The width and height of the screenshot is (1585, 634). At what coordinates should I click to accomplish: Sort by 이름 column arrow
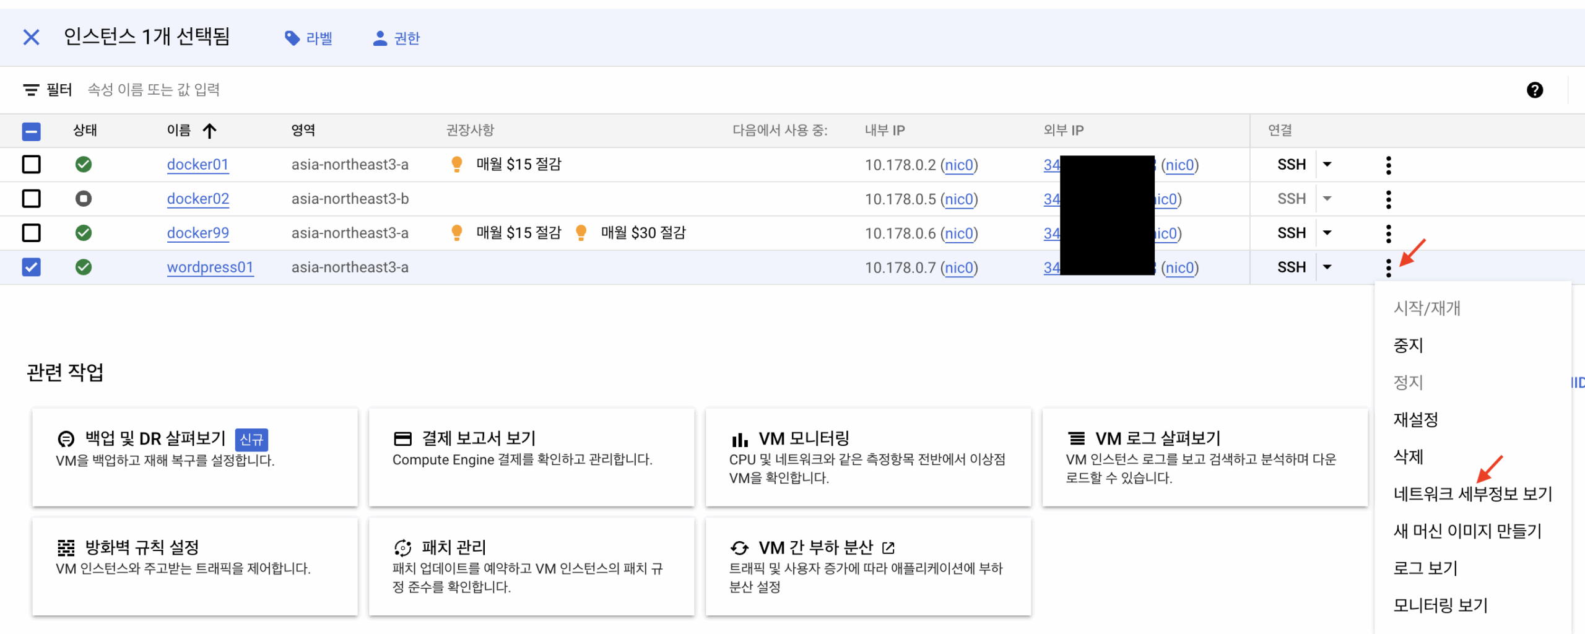point(209,131)
